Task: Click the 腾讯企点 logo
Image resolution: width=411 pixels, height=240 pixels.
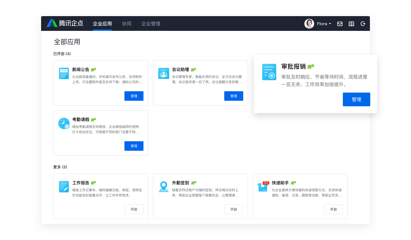Action: [65, 23]
